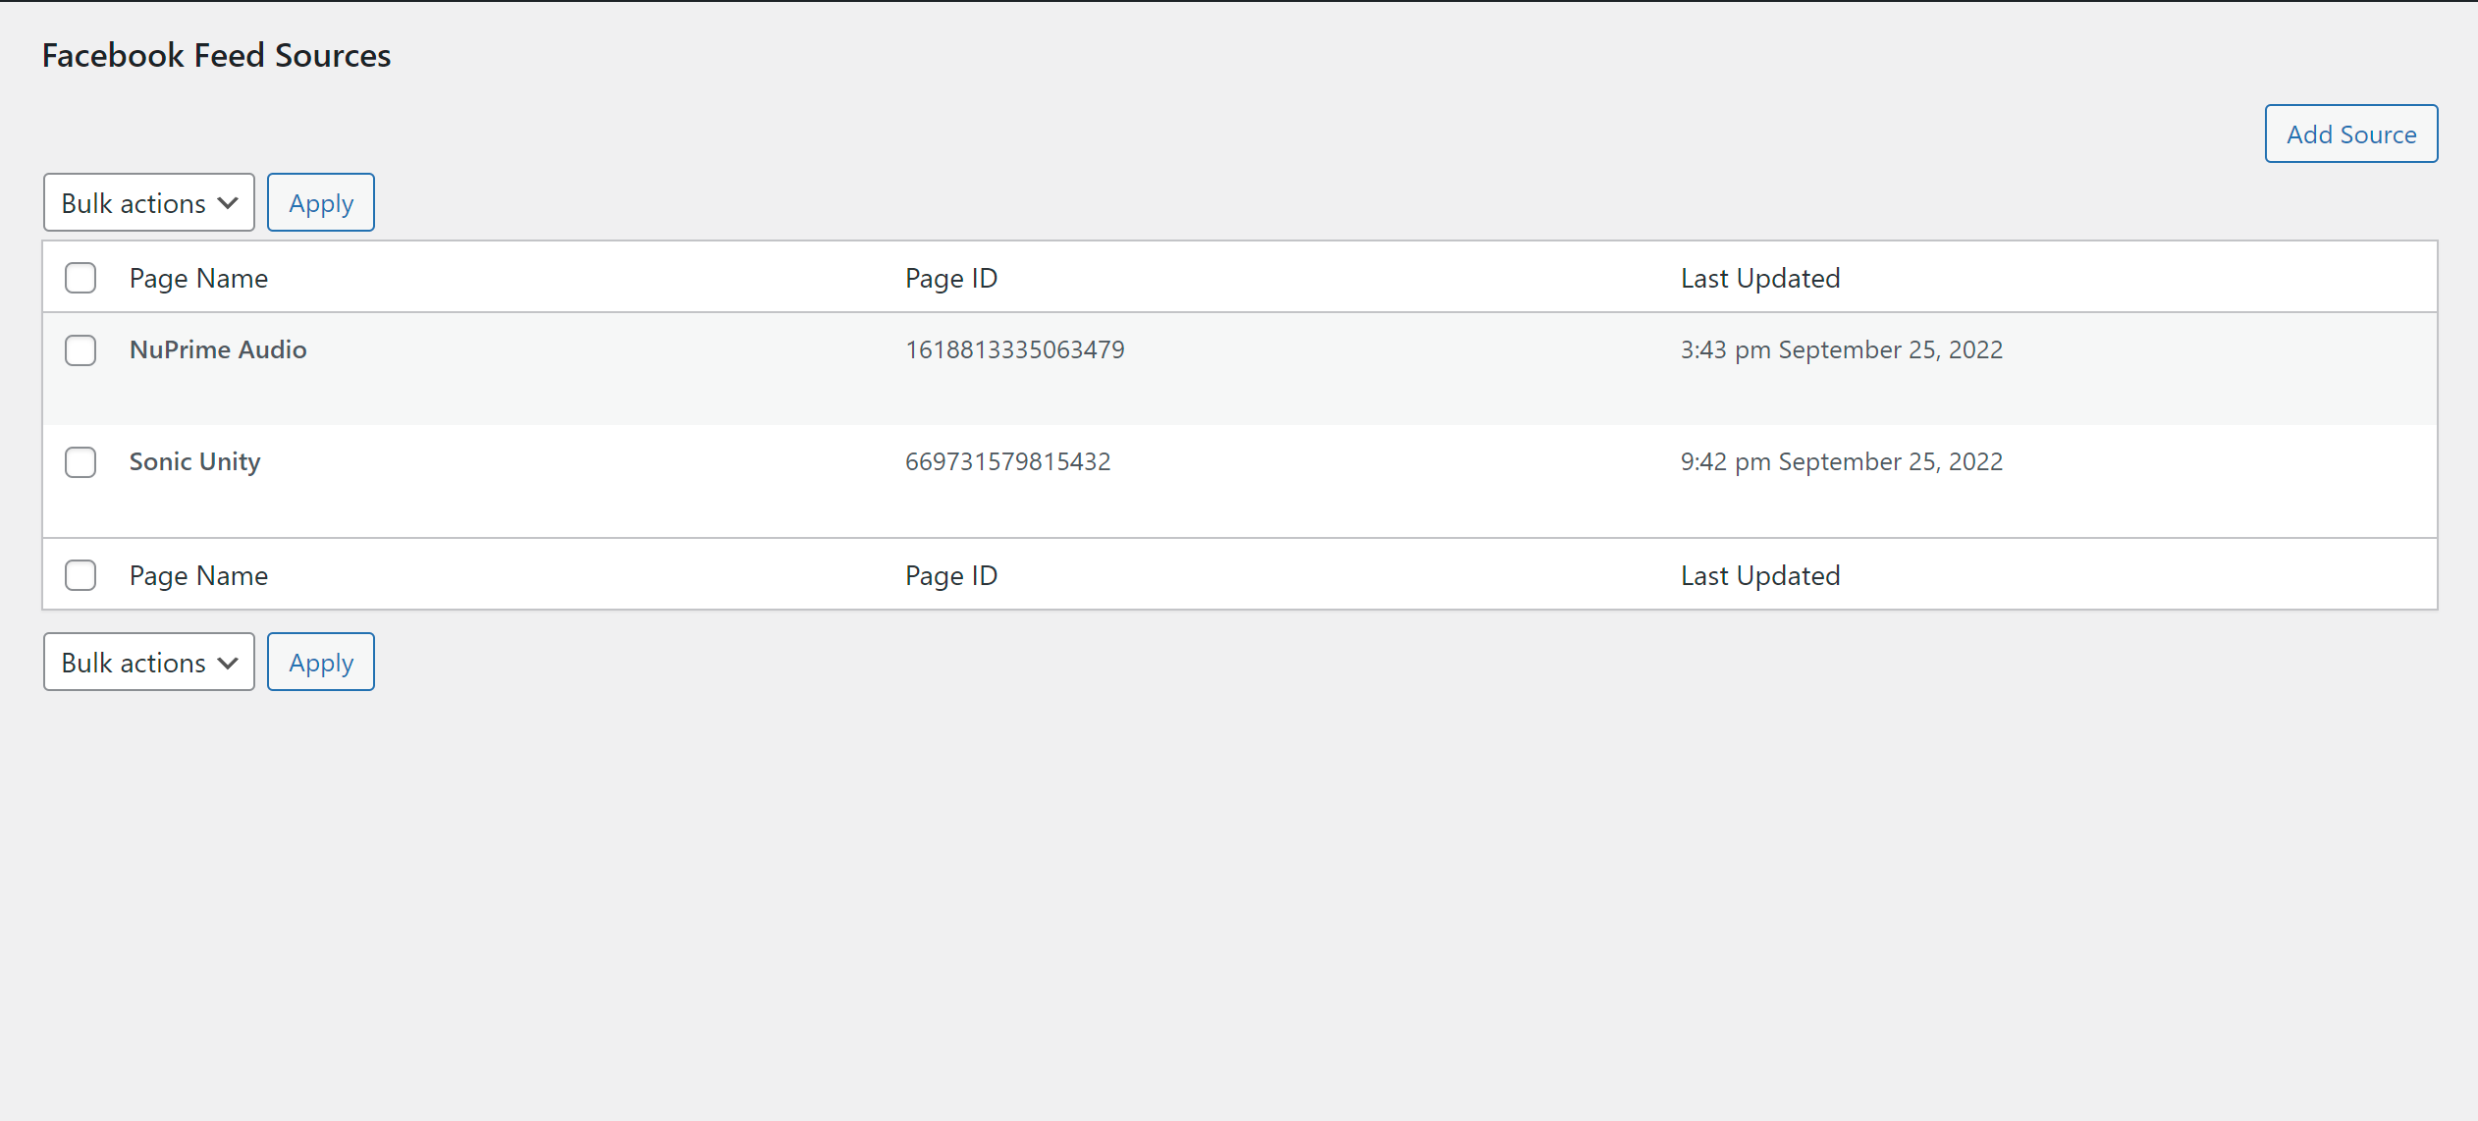This screenshot has width=2478, height=1121.
Task: Click the 9:42 pm September 25, 2022 timestamp
Action: (1842, 461)
